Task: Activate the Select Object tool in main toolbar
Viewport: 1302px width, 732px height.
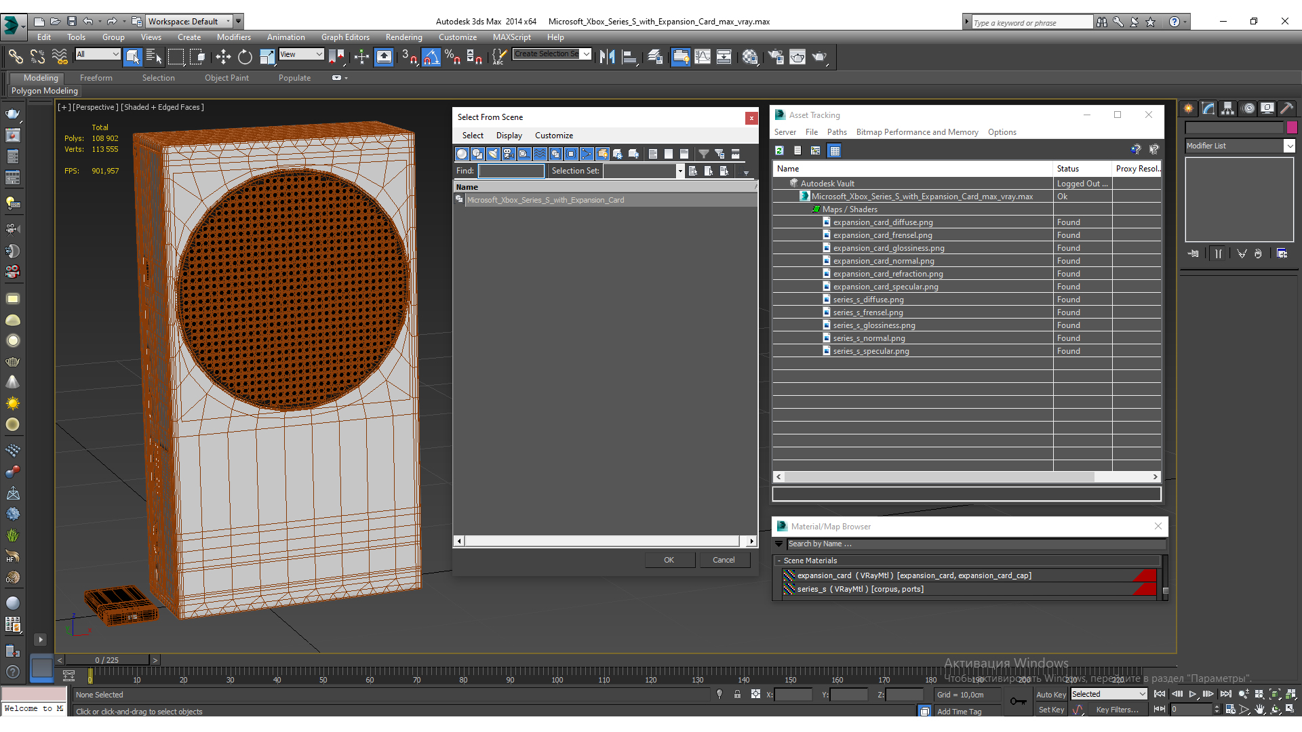Action: tap(133, 57)
